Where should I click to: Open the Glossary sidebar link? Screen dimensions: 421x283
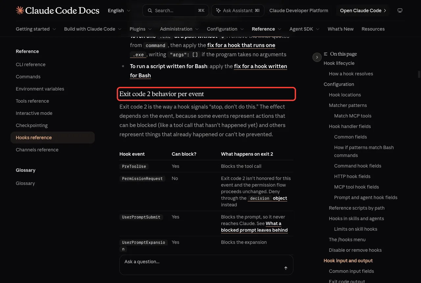point(25,183)
